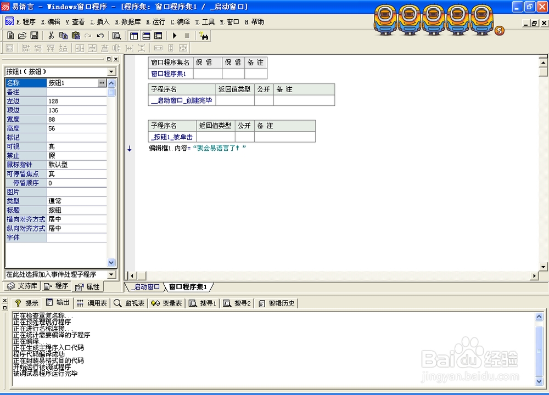This screenshot has width=549, height=395.
Task: Cut selection using the scissors icon
Action: [51, 36]
